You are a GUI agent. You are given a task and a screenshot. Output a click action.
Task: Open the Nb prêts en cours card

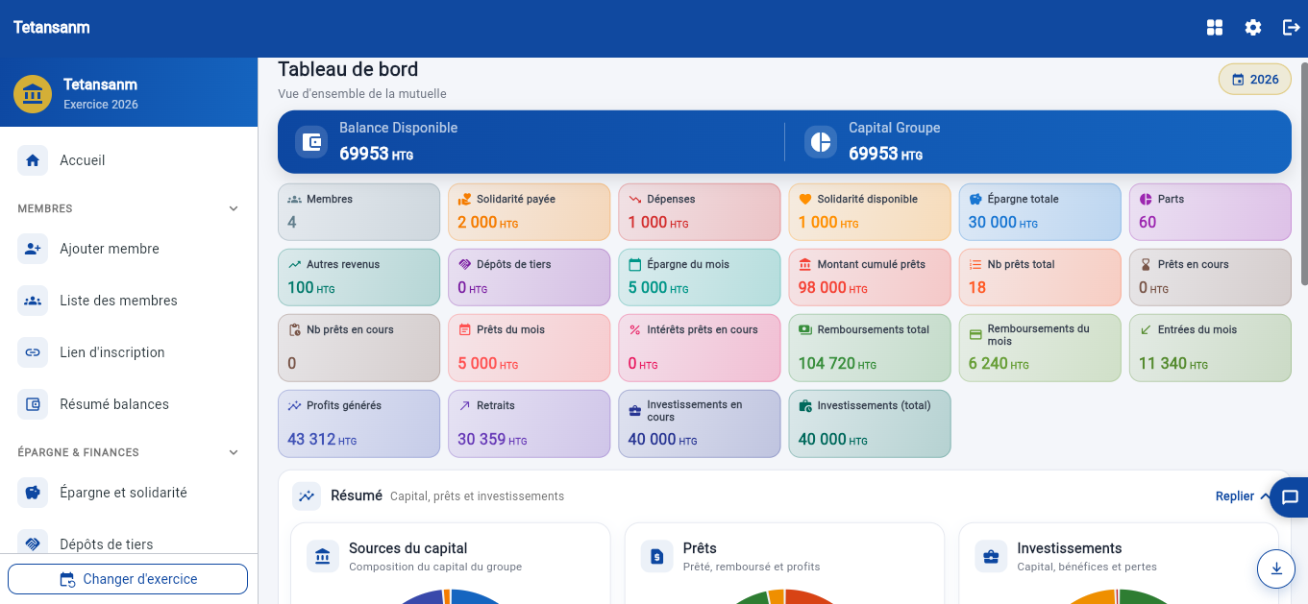point(358,348)
